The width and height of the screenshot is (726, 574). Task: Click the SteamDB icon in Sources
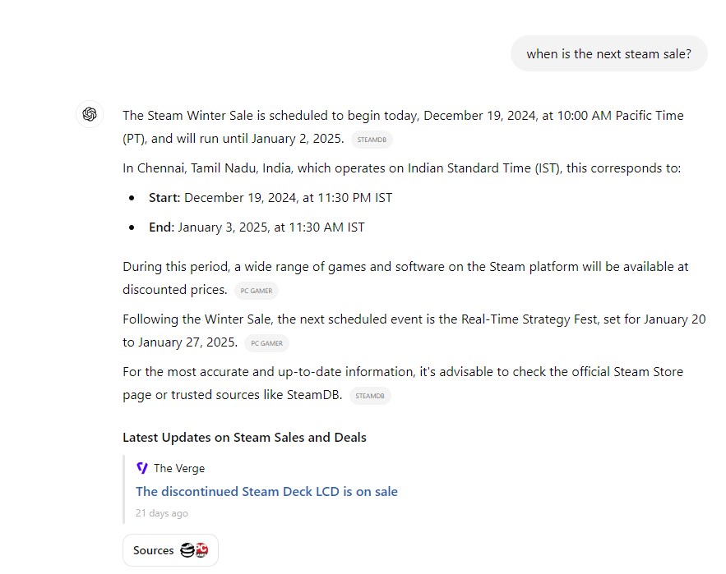[188, 550]
